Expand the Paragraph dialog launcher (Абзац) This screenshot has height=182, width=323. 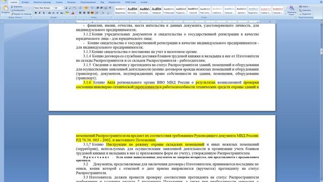click(x=111, y=17)
